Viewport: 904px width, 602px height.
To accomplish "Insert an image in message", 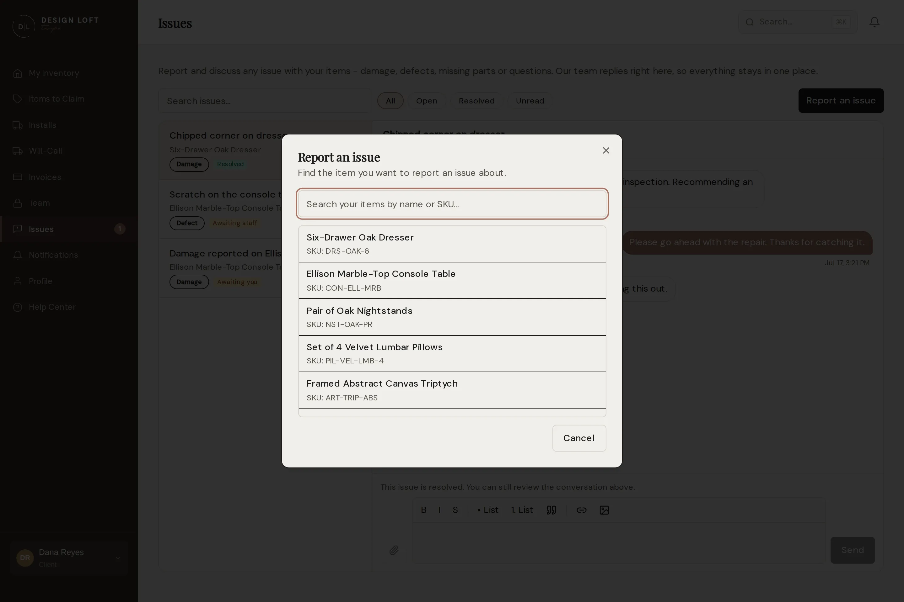I will (604, 510).
